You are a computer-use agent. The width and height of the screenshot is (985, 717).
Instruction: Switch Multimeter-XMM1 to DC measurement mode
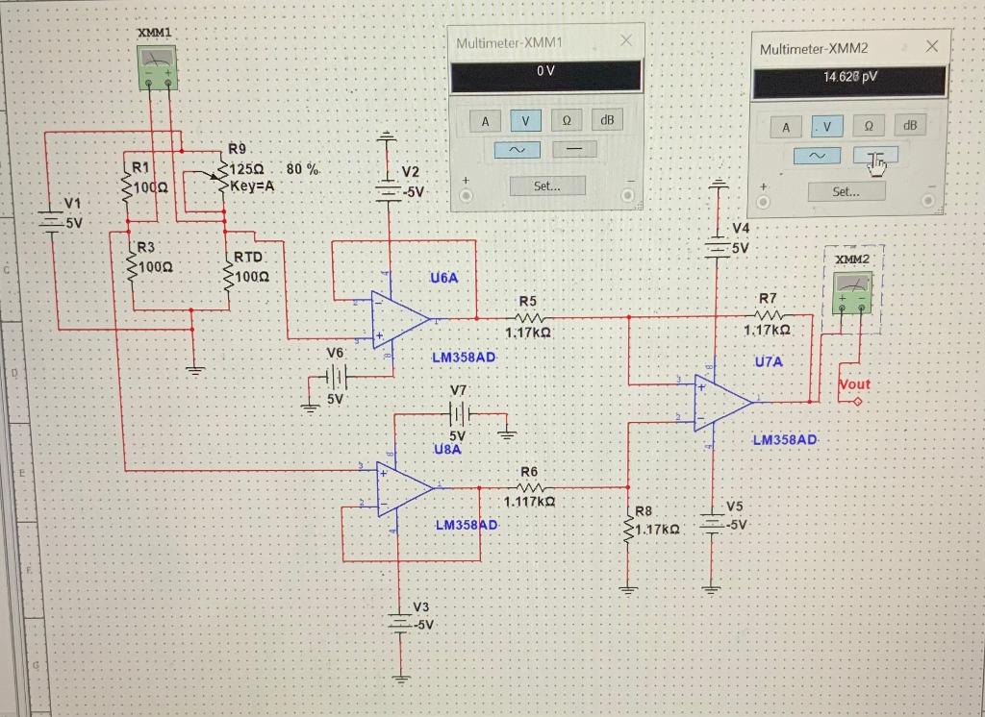(x=573, y=149)
